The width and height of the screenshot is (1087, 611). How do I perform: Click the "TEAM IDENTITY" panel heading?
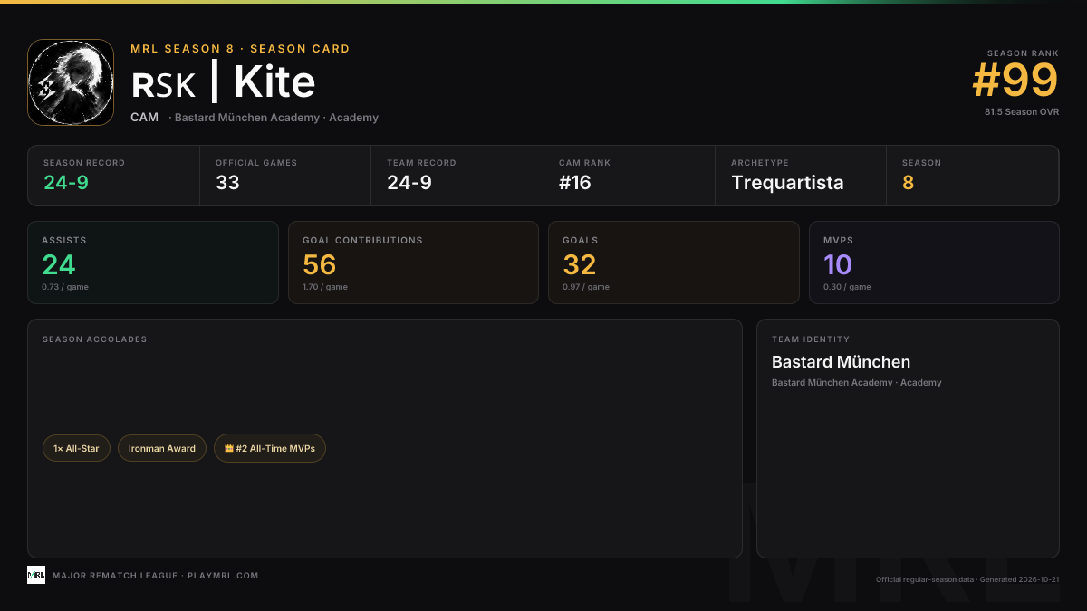pyautogui.click(x=811, y=339)
